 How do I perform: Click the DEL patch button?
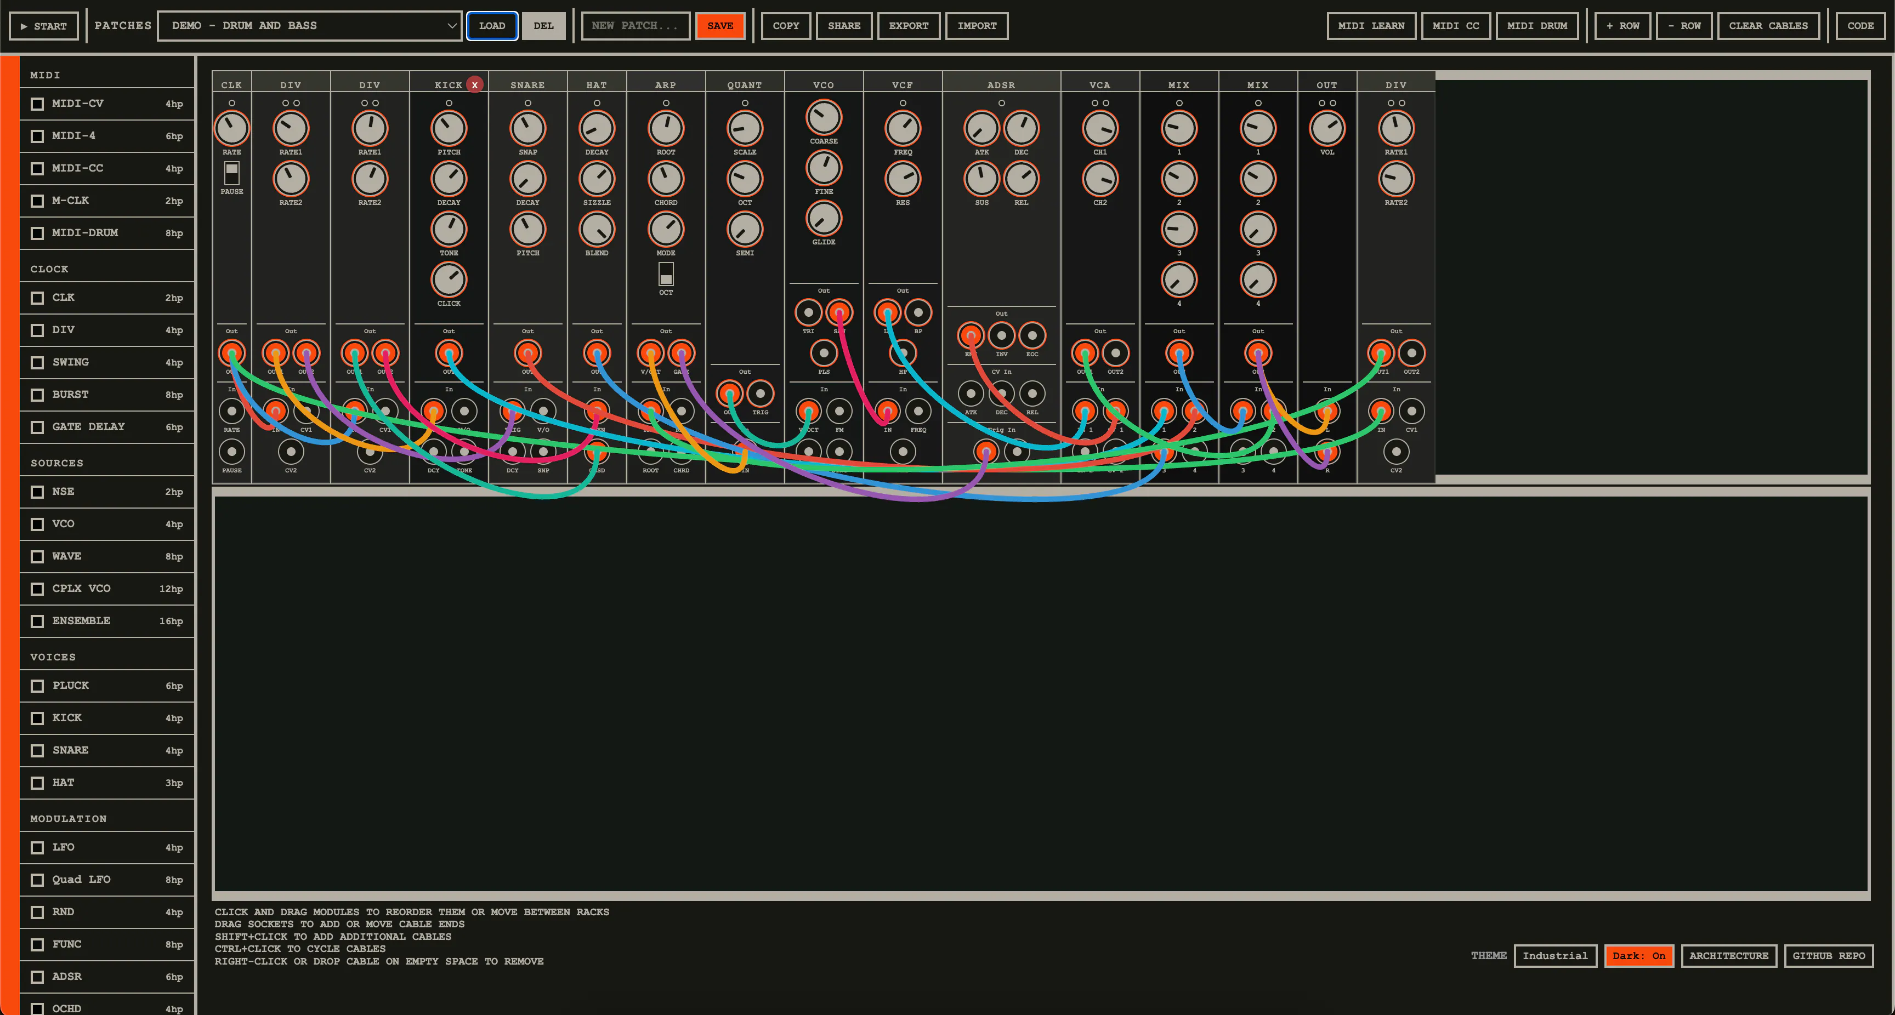[543, 26]
